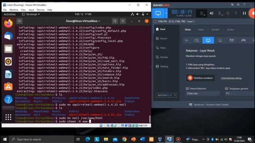Click the Terminal scrollbar handle

point(150,119)
